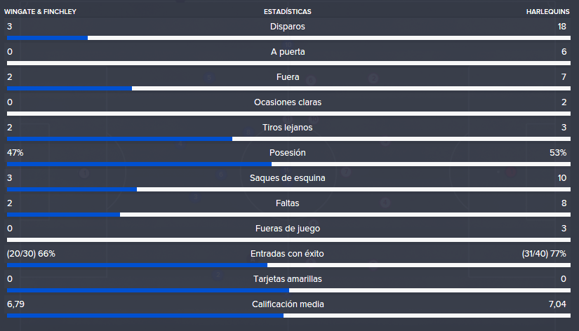Screen dimensions: 579x331
Task: Select the A puerta row label
Action: [288, 52]
